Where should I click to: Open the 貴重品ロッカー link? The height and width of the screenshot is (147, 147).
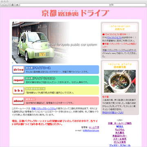(x=120, y=136)
